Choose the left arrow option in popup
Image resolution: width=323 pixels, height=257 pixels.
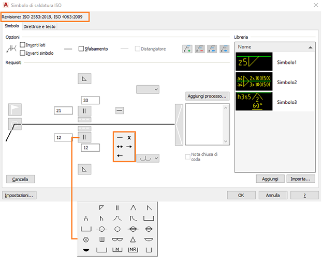point(120,156)
